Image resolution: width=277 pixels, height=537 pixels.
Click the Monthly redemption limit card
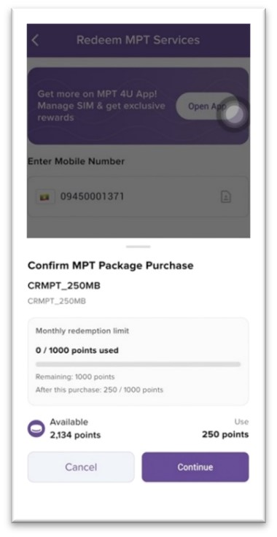pyautogui.click(x=138, y=361)
